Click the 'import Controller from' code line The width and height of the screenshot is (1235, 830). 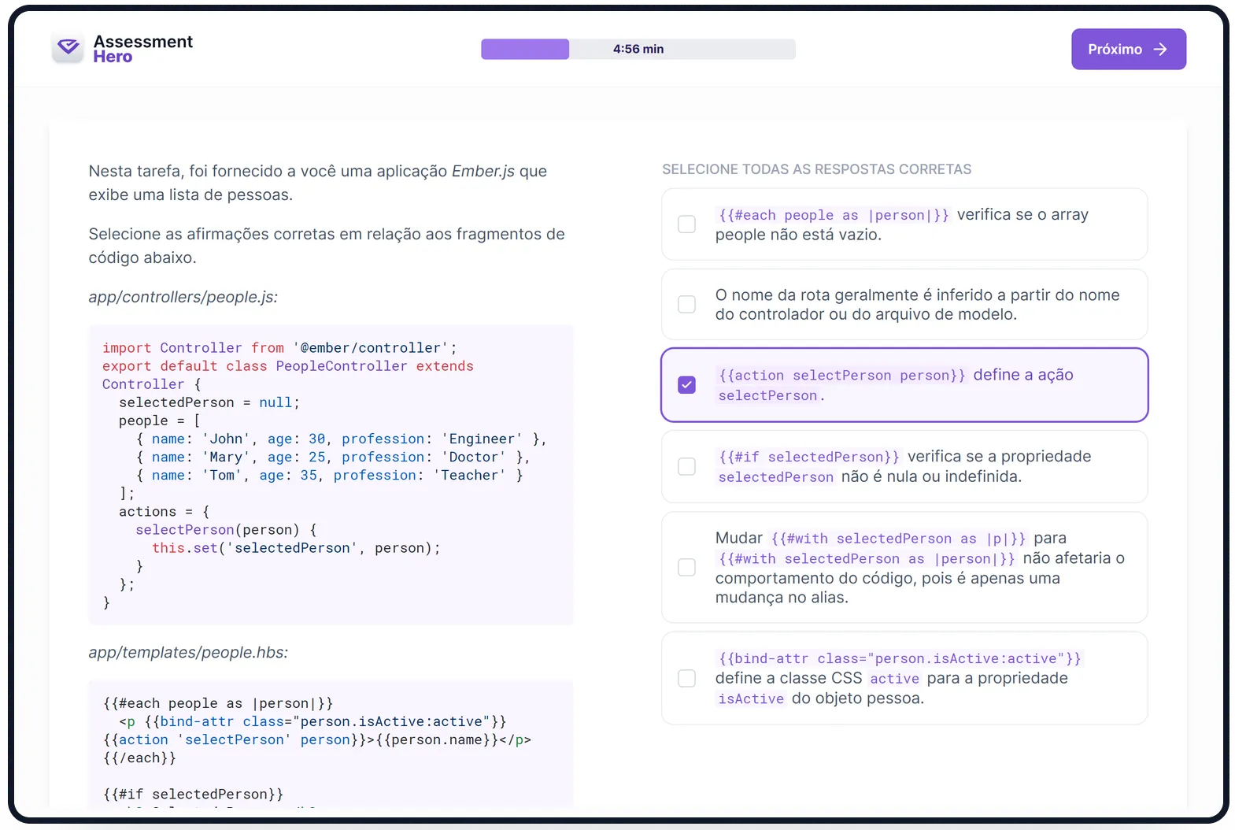pyautogui.click(x=279, y=347)
